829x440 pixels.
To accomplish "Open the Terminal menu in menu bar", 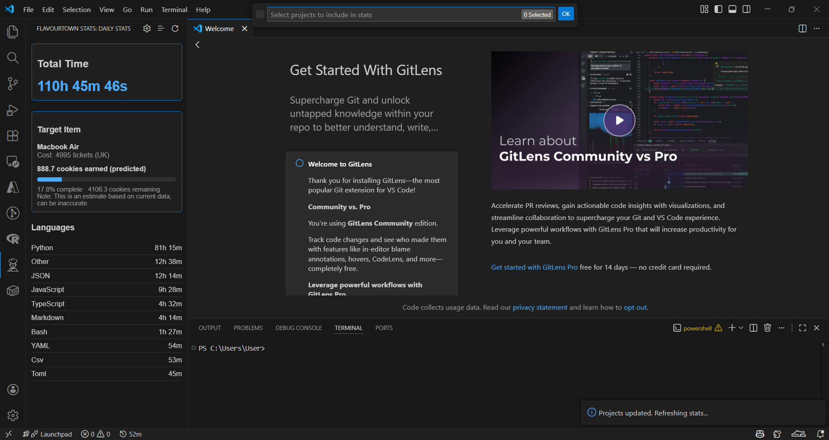I will pyautogui.click(x=174, y=9).
